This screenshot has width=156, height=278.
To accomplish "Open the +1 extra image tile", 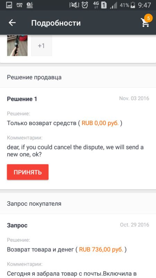I will pos(42,46).
